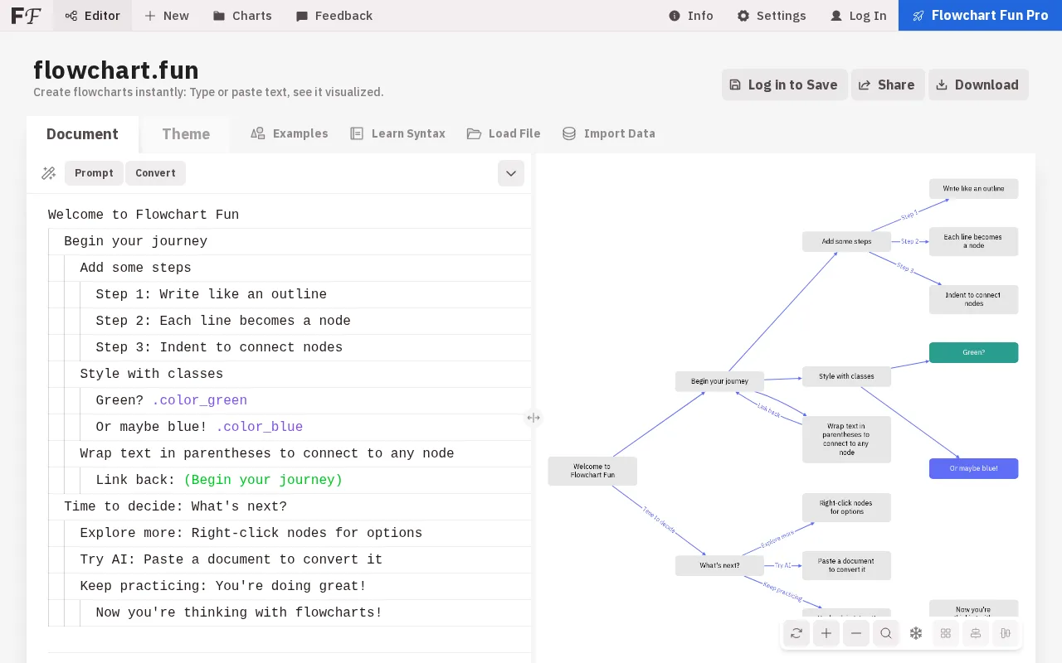Zoom out using the minus icon
Image resolution: width=1062 pixels, height=663 pixels.
point(856,633)
